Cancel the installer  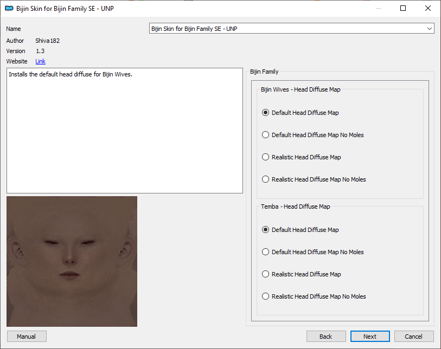414,337
